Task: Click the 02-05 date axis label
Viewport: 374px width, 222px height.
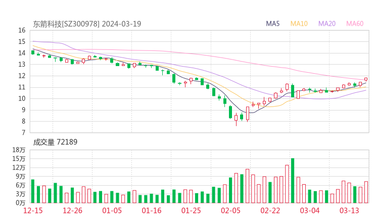Action: pos(230,210)
